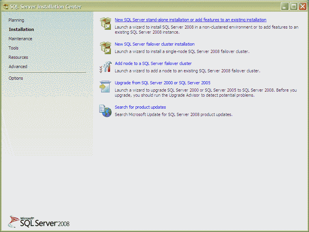
Task: Open the Options page
Action: pos(16,78)
